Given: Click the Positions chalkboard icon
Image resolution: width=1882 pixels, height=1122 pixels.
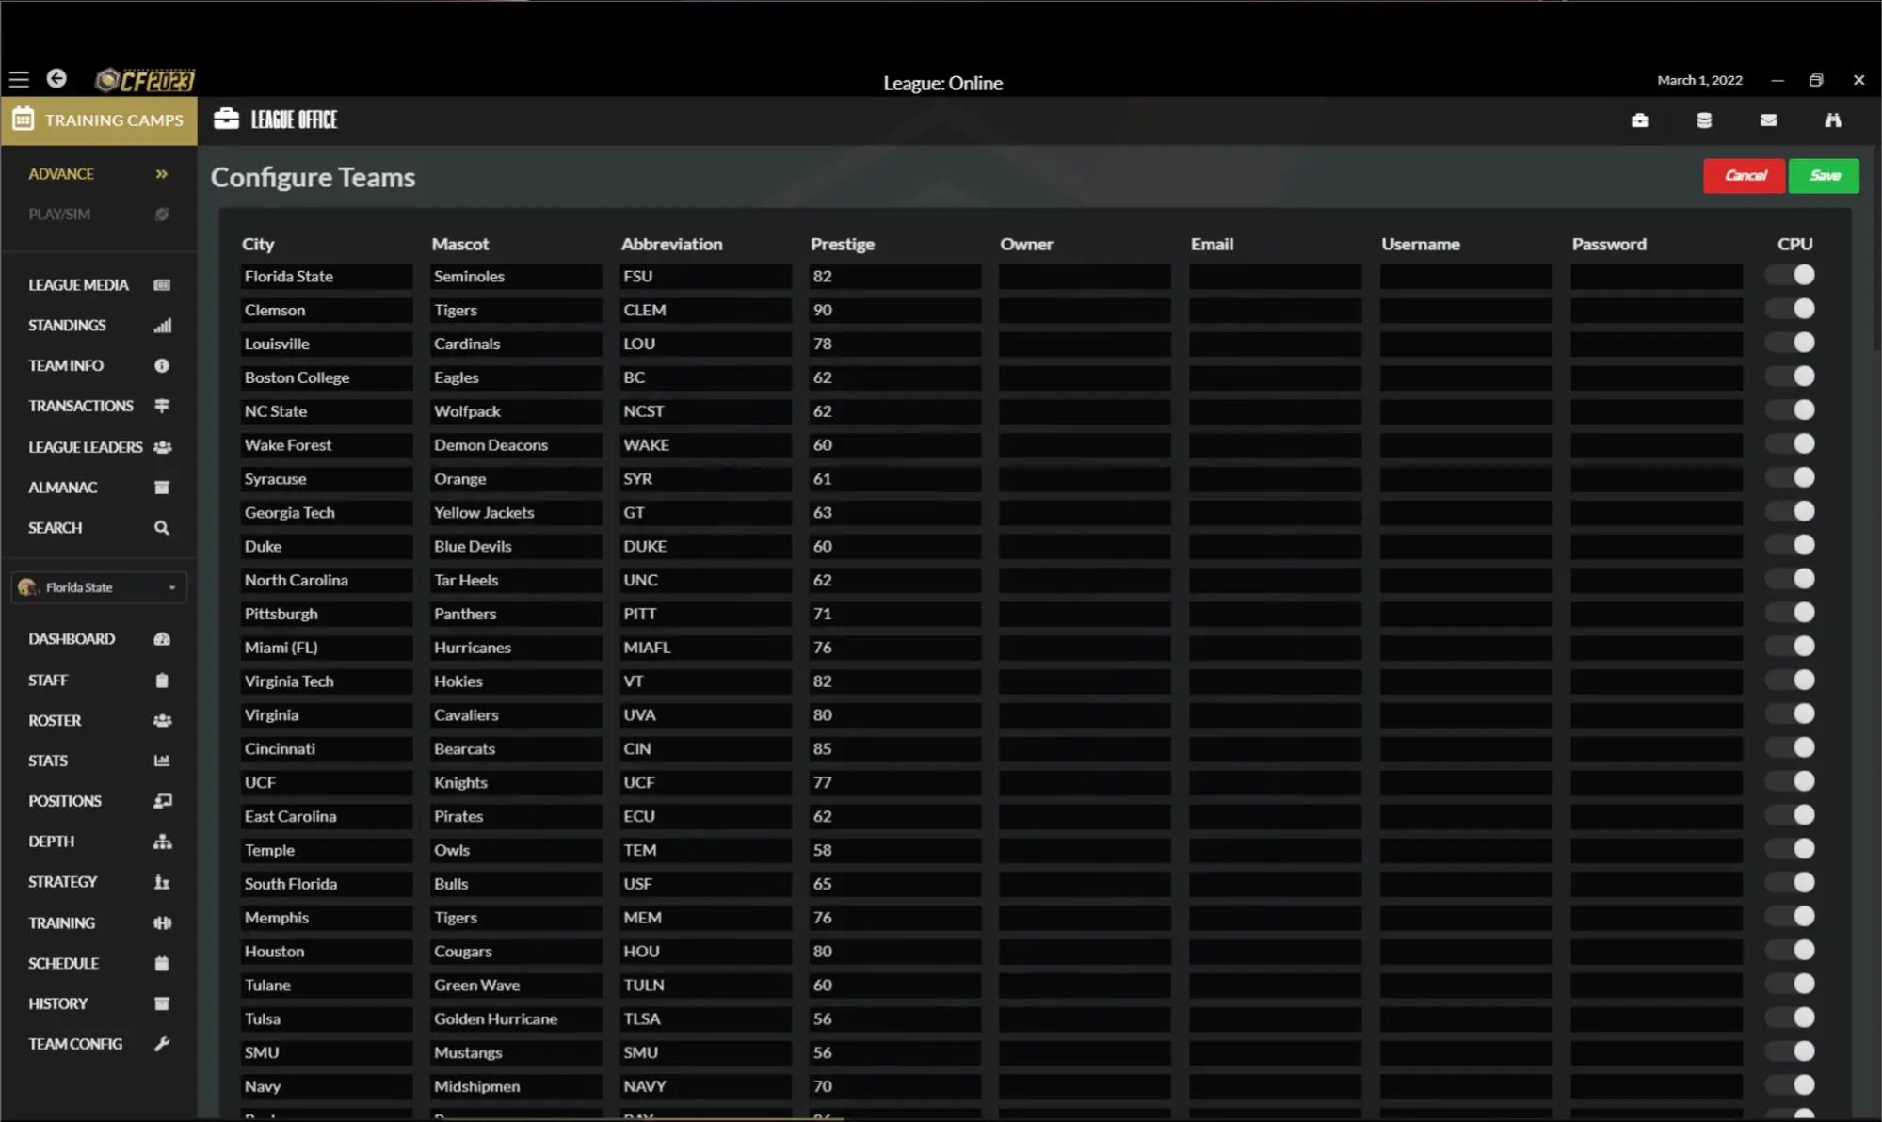Looking at the screenshot, I should 162,801.
